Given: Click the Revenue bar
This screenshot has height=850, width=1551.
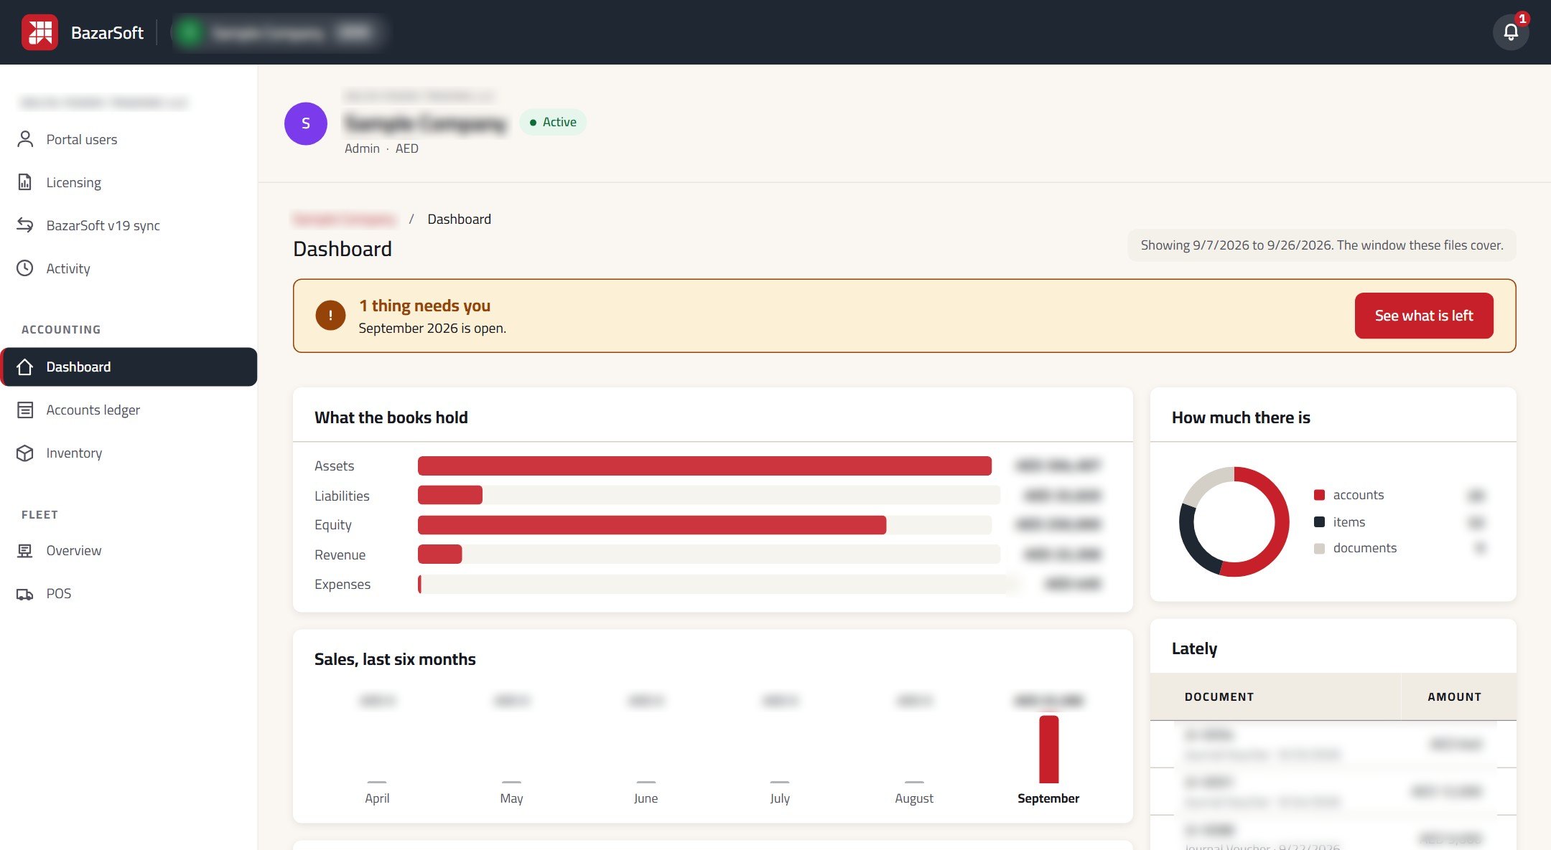Looking at the screenshot, I should pos(439,554).
